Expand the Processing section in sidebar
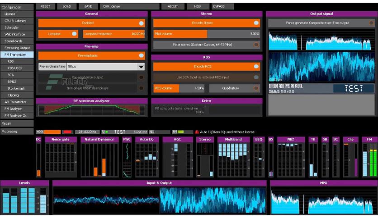Viewport: 378px width, 218px height. click(x=17, y=132)
